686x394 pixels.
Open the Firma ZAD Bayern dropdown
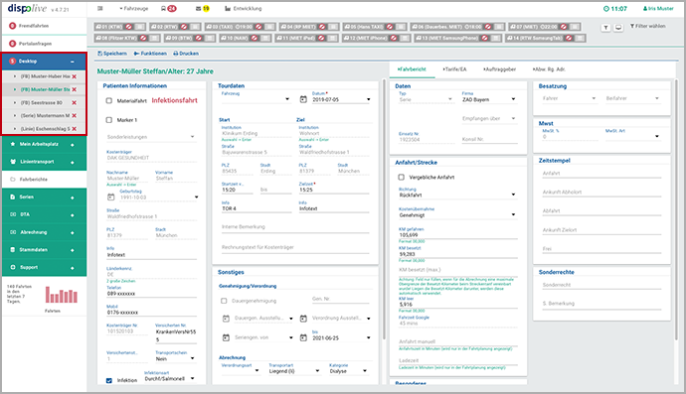pos(489,99)
